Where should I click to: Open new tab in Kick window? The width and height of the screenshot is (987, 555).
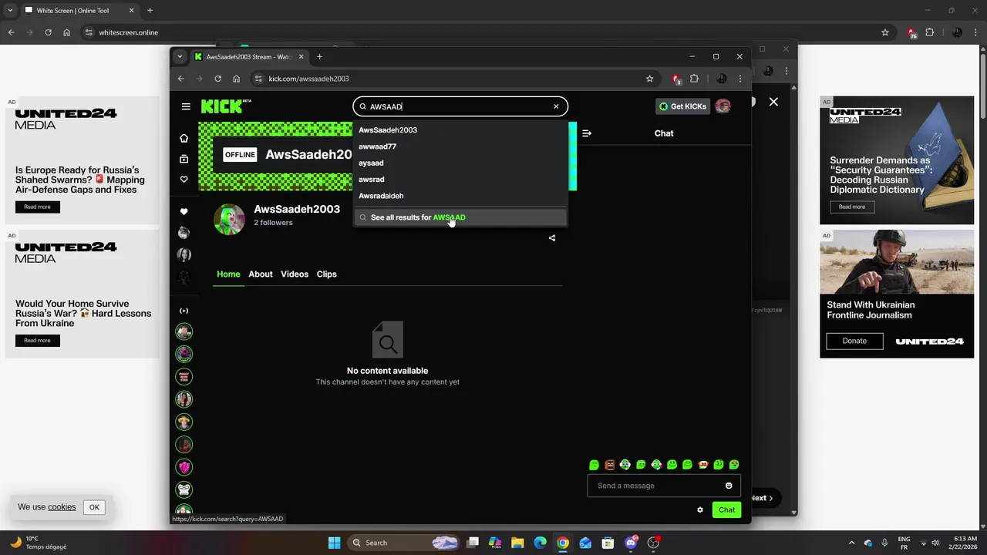click(320, 56)
